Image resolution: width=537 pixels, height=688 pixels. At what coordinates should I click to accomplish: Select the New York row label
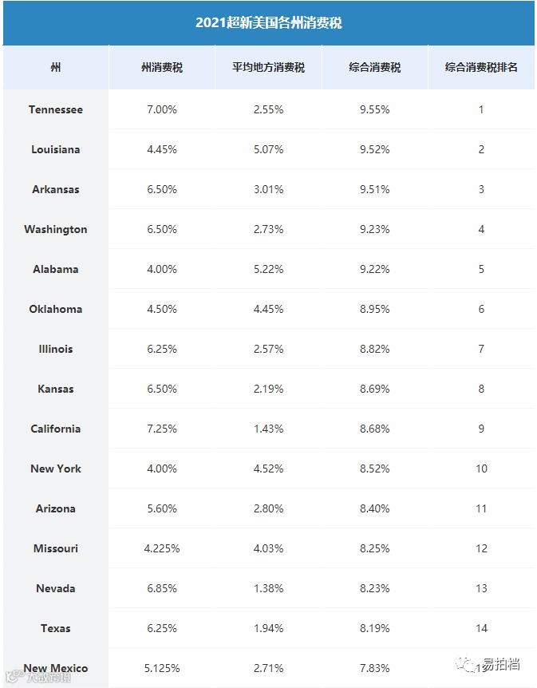pyautogui.click(x=55, y=469)
